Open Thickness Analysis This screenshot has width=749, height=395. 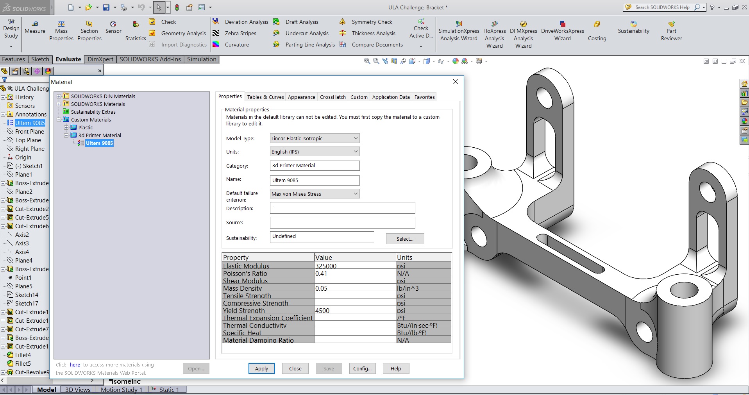click(367, 33)
